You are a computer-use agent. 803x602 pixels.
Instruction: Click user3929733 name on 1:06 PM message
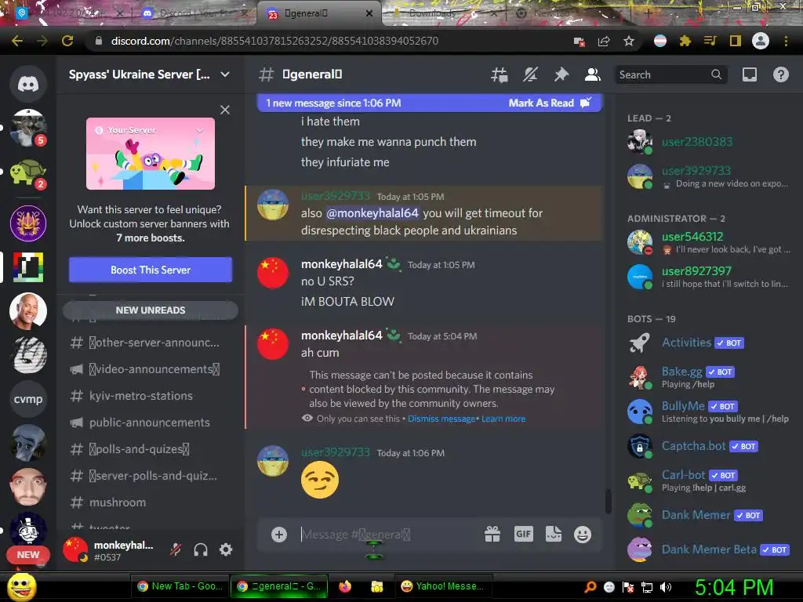(x=336, y=452)
